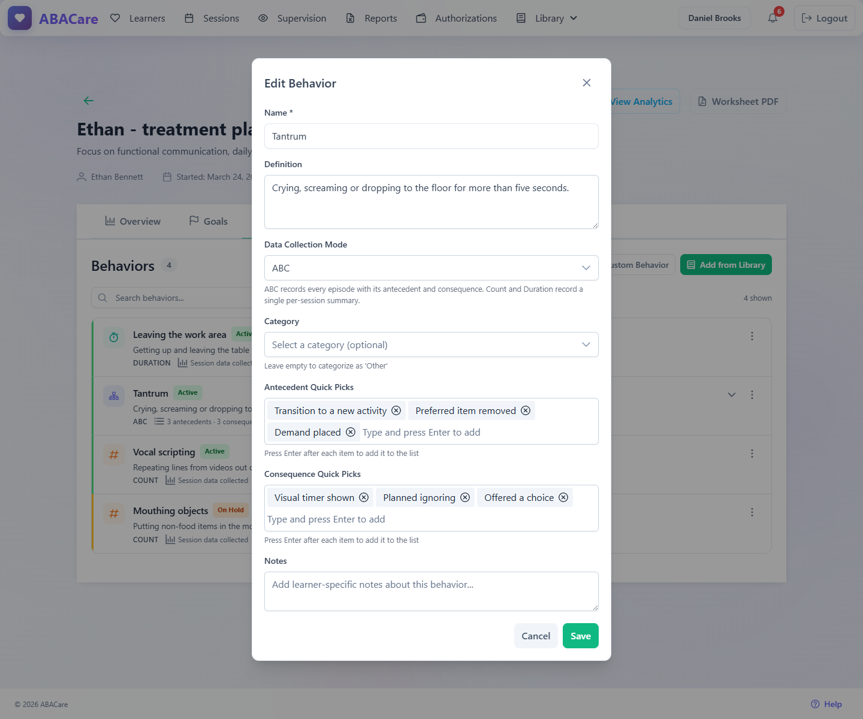Focus the consequence quick picks input
This screenshot has height=719, width=863.
pyautogui.click(x=430, y=519)
